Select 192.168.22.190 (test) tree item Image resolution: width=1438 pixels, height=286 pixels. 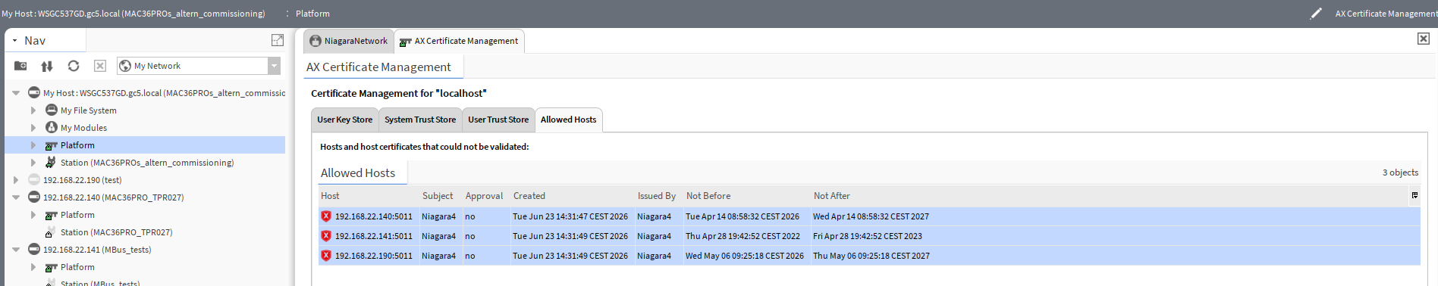point(82,180)
